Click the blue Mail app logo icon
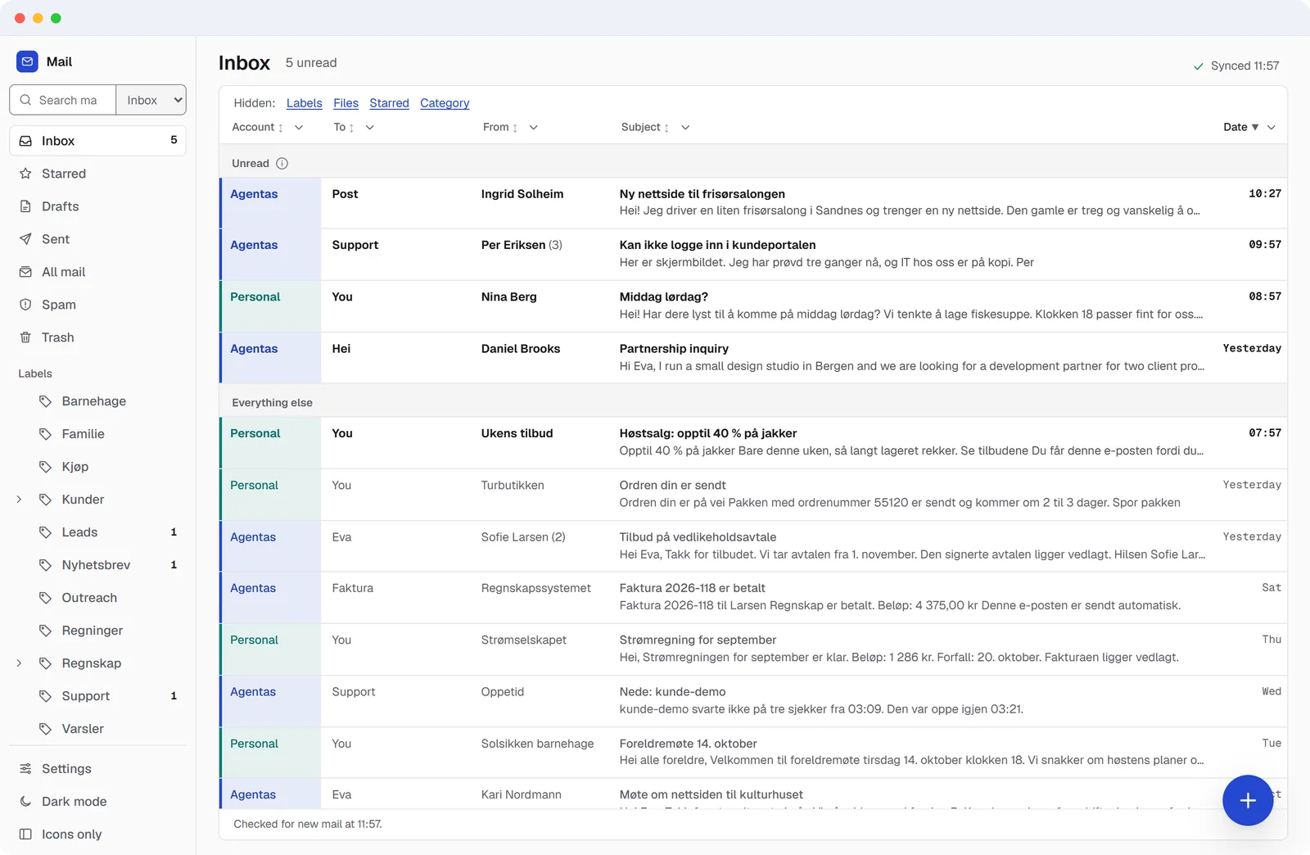Image resolution: width=1310 pixels, height=855 pixels. point(27,61)
